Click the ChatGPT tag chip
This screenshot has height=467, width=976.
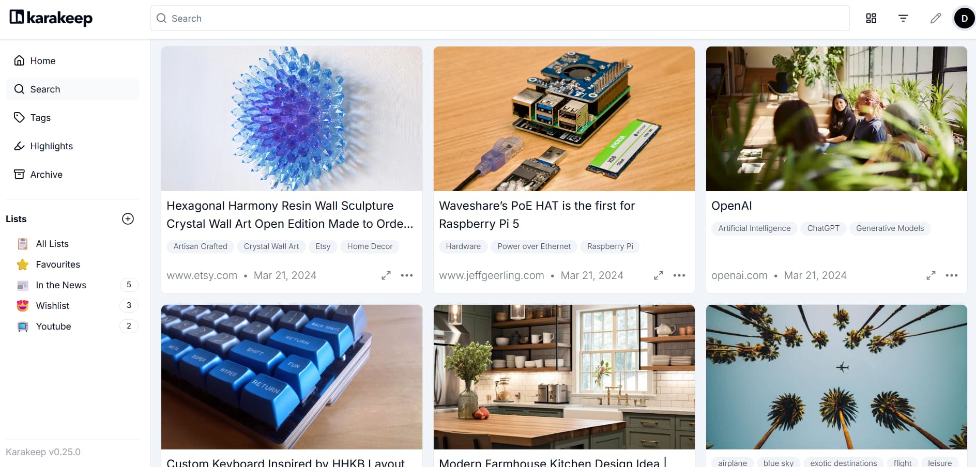click(823, 228)
